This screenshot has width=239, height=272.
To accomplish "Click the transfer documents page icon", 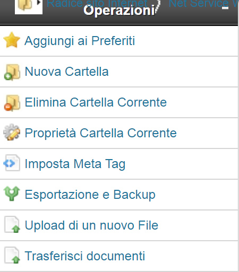I will coord(12,255).
